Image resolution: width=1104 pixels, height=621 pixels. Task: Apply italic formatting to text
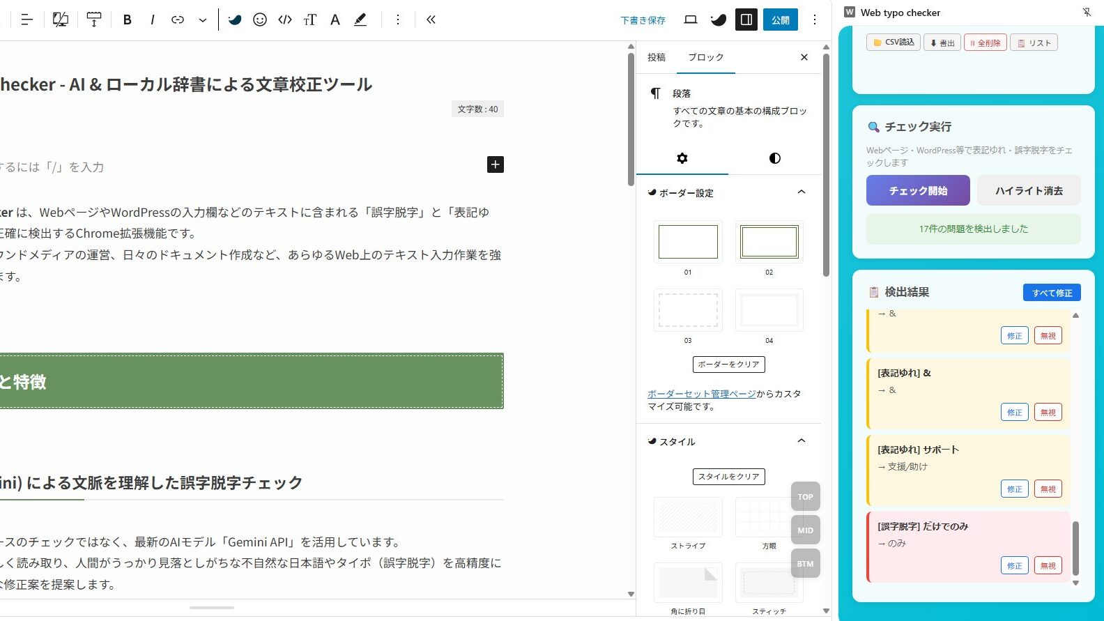(152, 20)
